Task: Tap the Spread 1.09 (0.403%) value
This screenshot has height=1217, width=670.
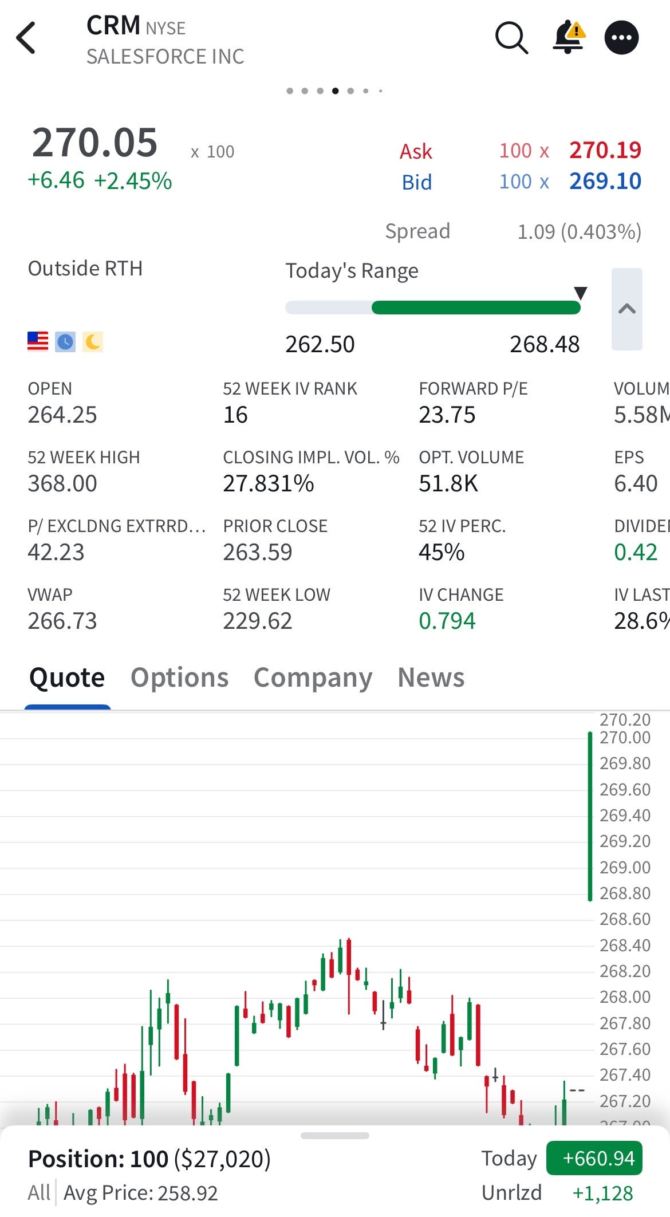Action: pos(579,231)
